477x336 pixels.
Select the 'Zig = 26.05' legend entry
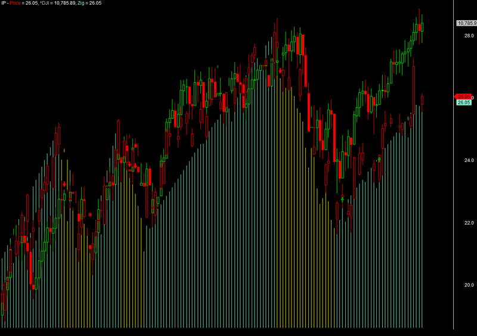(x=89, y=3)
